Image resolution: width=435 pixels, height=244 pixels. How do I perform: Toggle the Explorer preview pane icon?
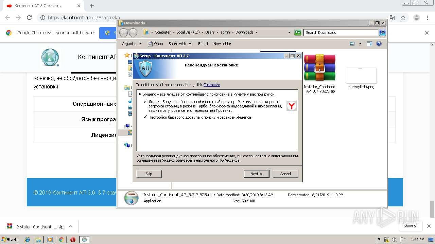point(369,44)
